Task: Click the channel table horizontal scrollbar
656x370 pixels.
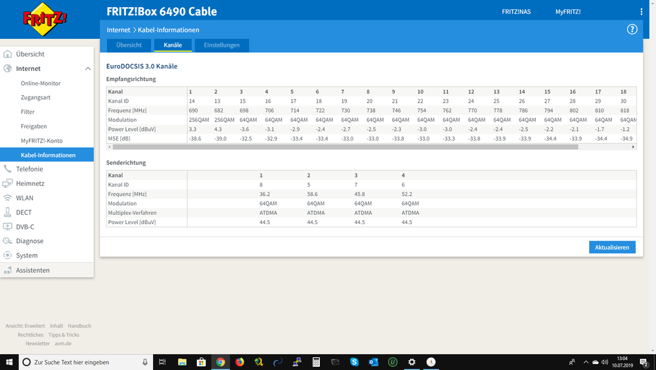Action: pyautogui.click(x=345, y=147)
